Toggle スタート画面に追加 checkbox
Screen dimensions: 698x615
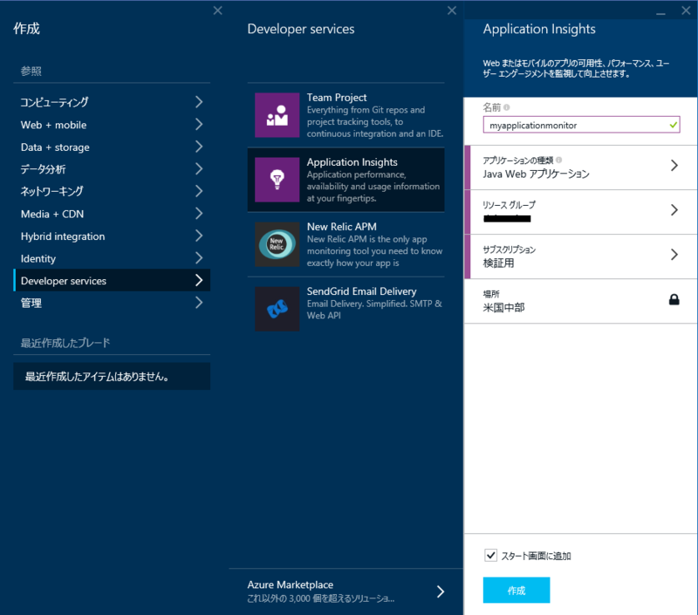(490, 555)
